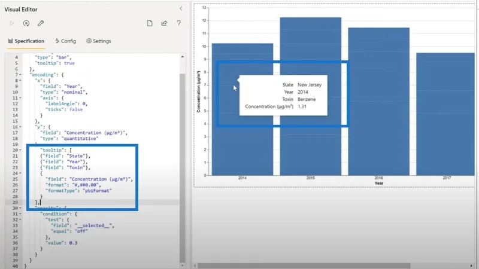Click "Benzene" in the tooltip
Viewport: 479px width, 269px height.
[x=307, y=99]
